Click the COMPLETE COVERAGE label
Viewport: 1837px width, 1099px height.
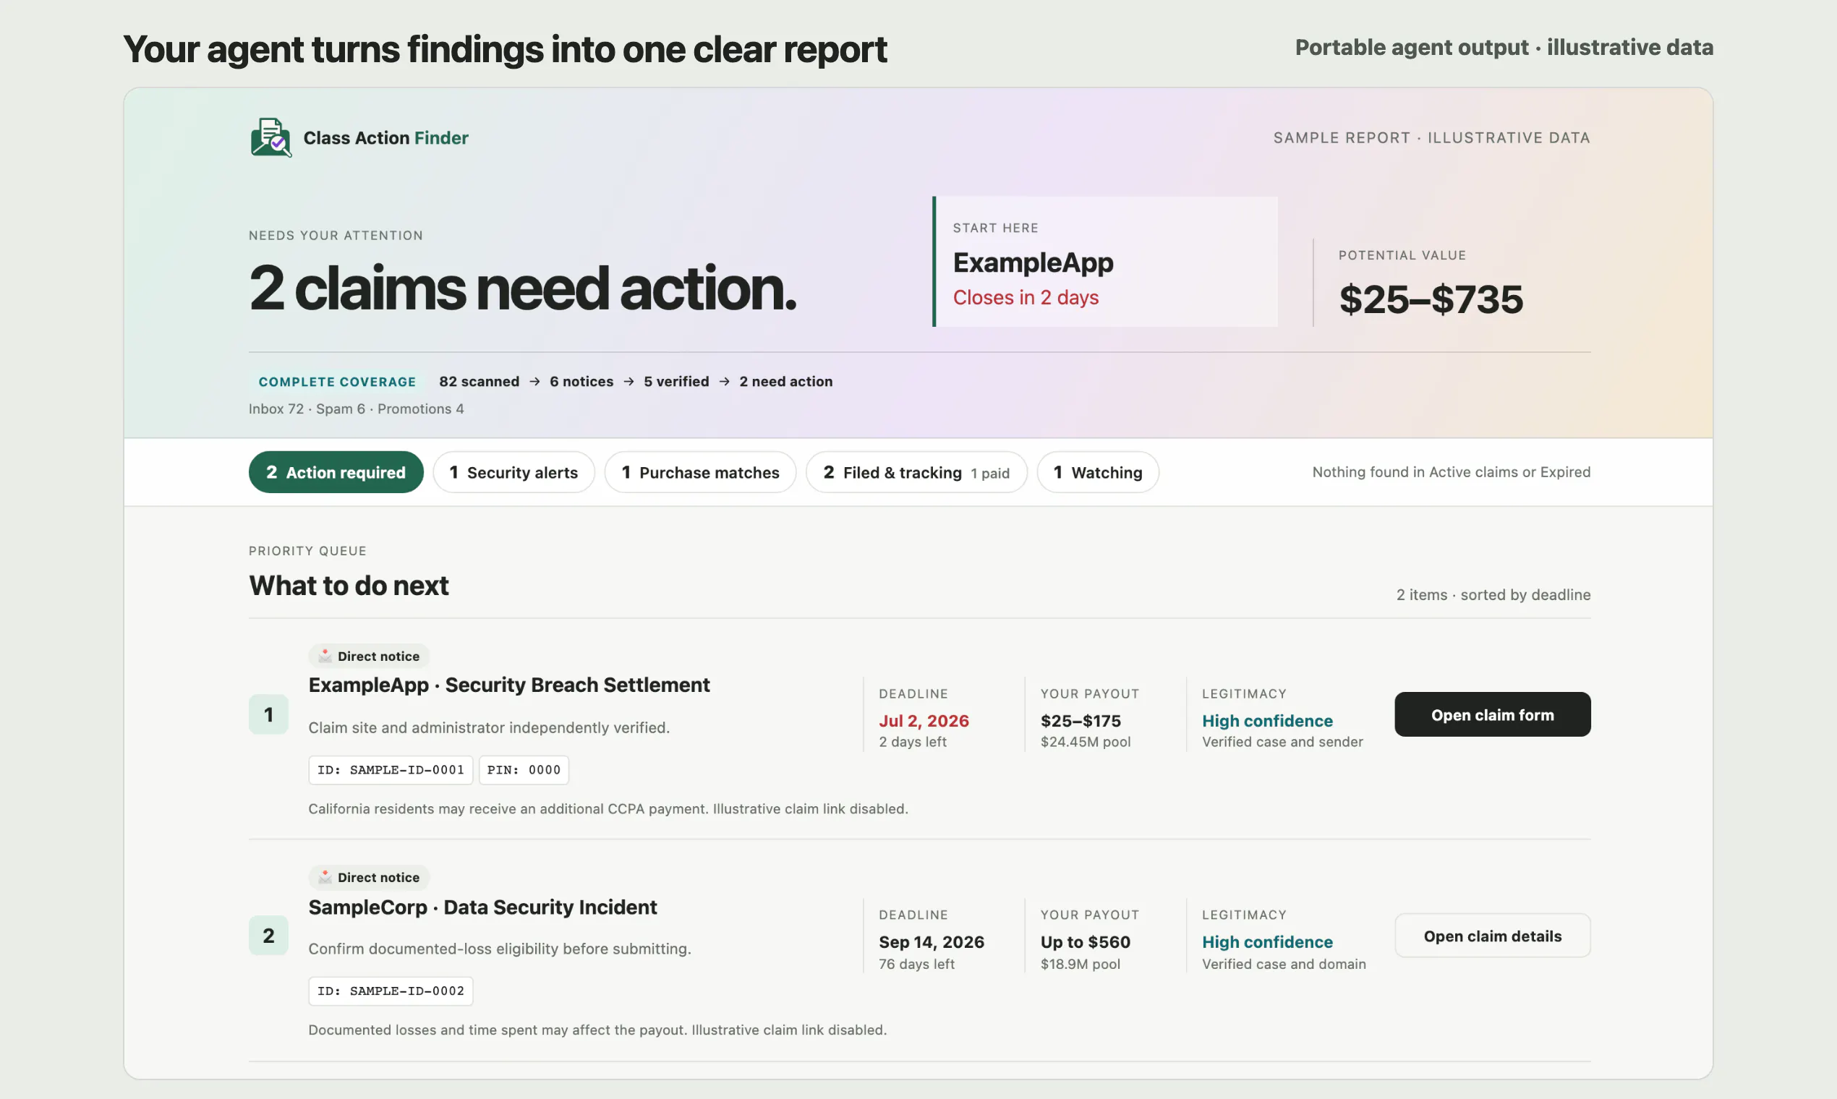tap(337, 381)
